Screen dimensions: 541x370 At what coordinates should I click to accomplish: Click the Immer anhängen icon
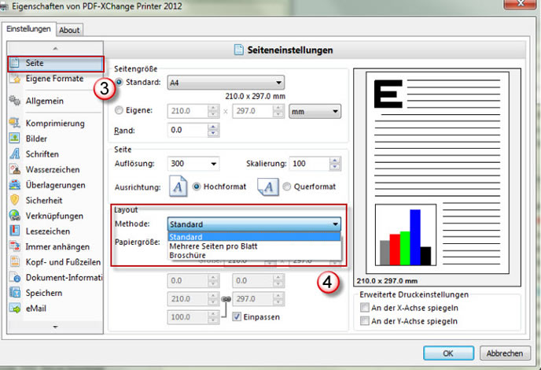point(15,246)
